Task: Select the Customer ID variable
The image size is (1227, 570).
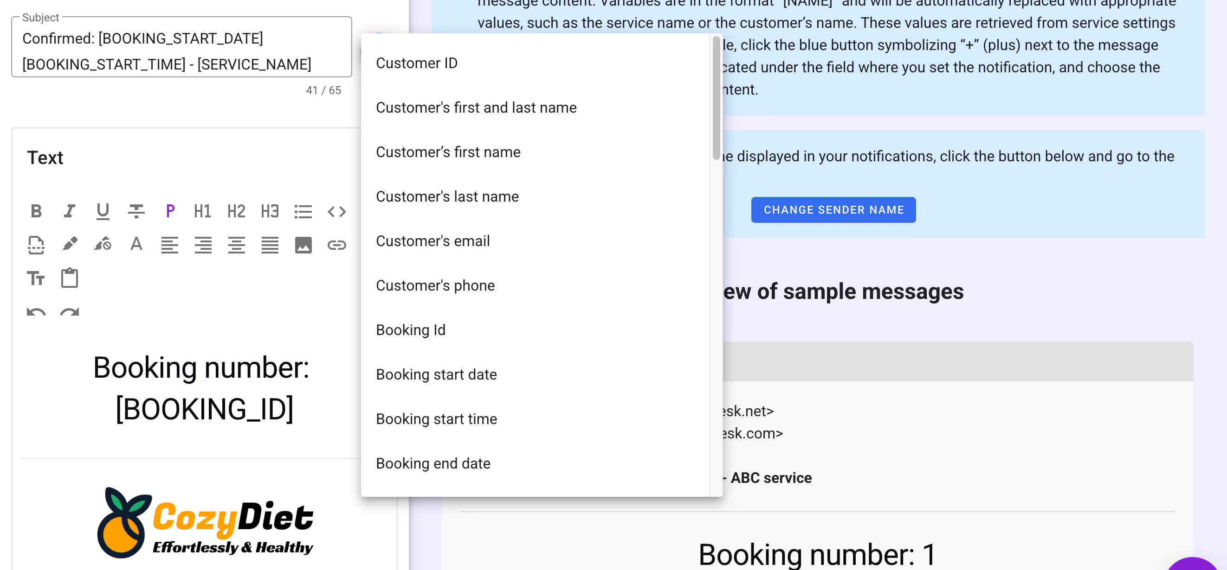Action: pyautogui.click(x=416, y=62)
